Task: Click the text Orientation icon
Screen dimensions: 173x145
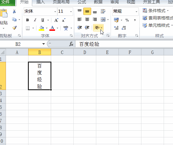Action: click(97, 28)
